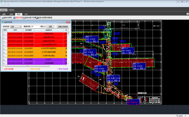Open the zoom level dropdown arrow at 100%

point(185,116)
